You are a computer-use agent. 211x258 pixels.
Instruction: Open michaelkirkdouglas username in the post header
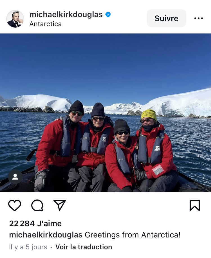click(x=66, y=14)
